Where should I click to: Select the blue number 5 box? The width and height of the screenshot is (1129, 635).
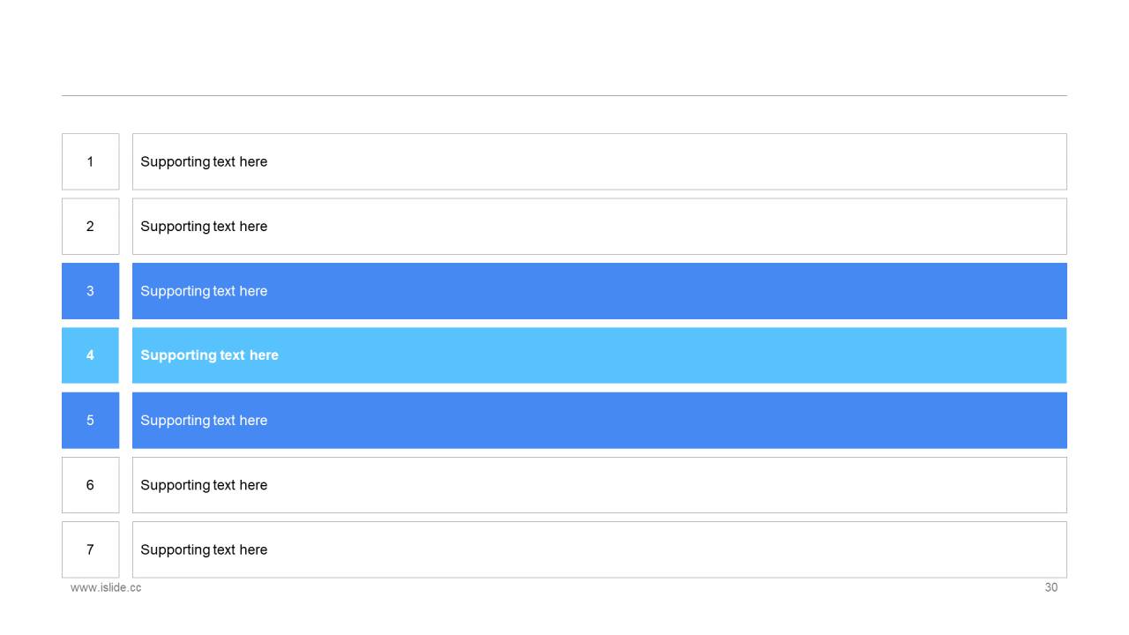click(90, 420)
